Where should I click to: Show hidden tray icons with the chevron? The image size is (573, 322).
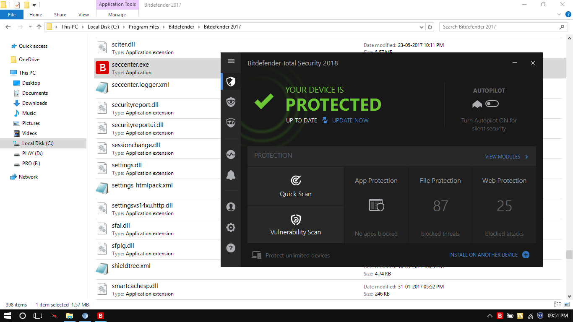490,316
